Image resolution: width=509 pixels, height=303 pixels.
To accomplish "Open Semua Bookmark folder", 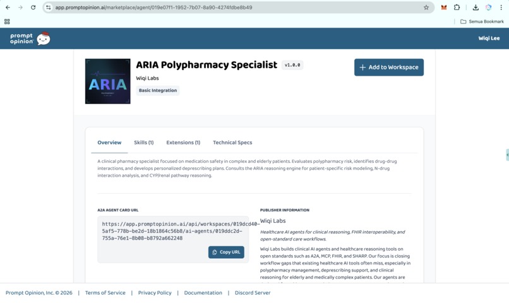I will (x=482, y=21).
